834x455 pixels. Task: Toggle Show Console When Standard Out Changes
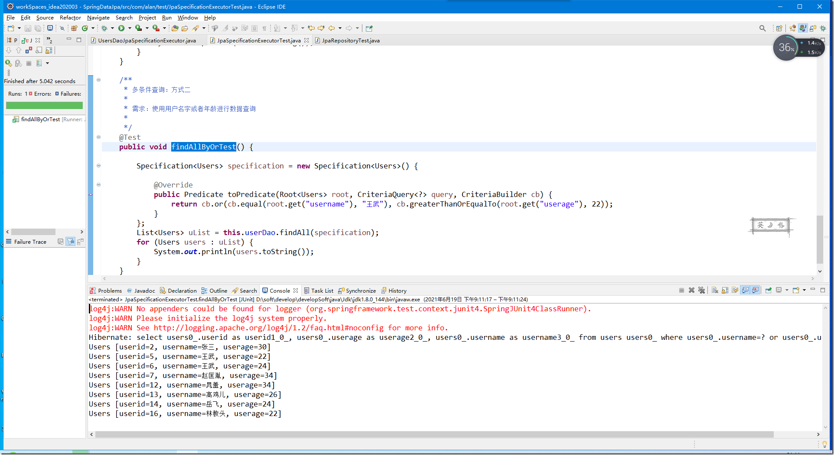click(746, 290)
